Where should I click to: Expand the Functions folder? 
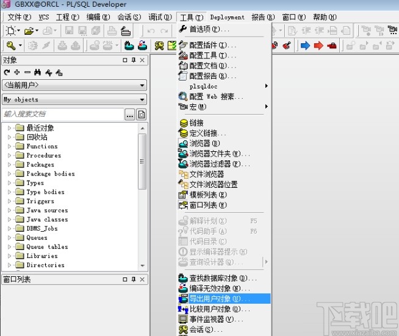point(9,146)
